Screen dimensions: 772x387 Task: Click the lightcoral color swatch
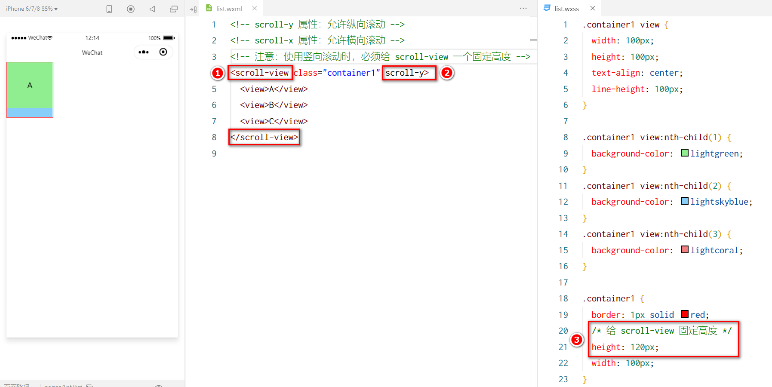click(x=685, y=250)
